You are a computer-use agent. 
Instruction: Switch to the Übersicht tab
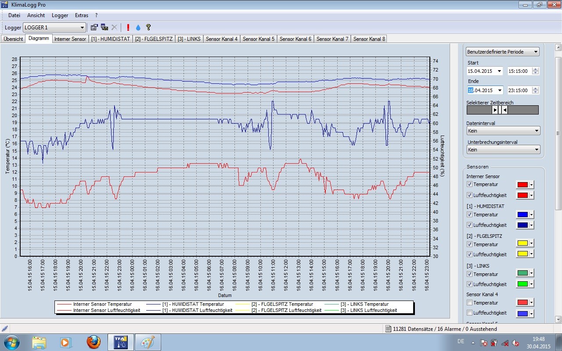click(13, 39)
